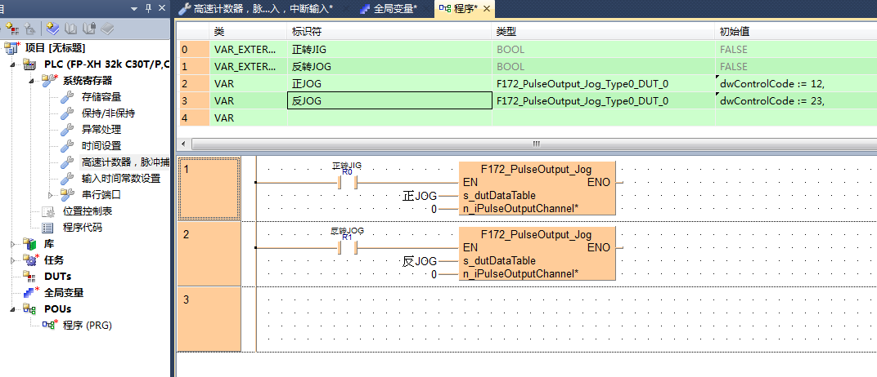Viewport: 877px width, 377px height.
Task: Click the wrench icon beside 存储容量
Action: (x=67, y=98)
